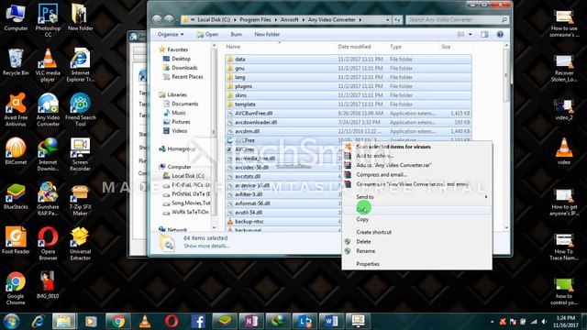Launch Opera Browser desktop shortcut

(48, 243)
